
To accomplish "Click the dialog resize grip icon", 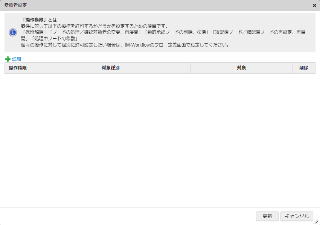I will [x=316, y=222].
